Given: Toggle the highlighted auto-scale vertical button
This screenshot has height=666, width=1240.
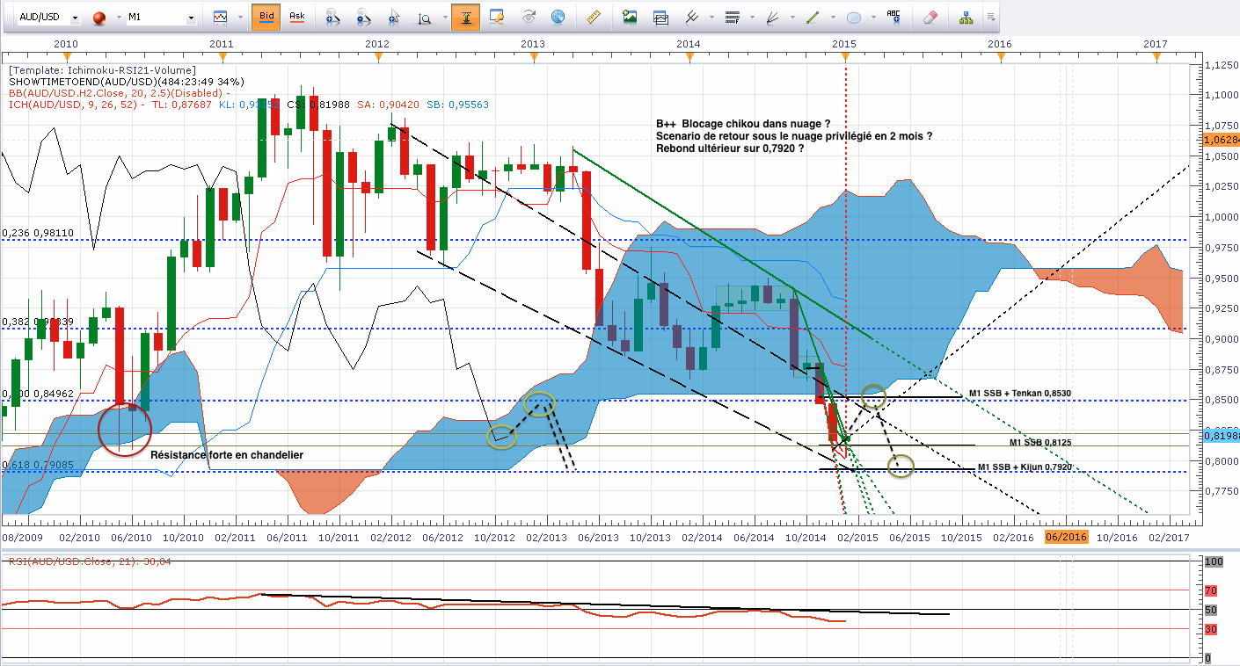Looking at the screenshot, I should pos(465,18).
